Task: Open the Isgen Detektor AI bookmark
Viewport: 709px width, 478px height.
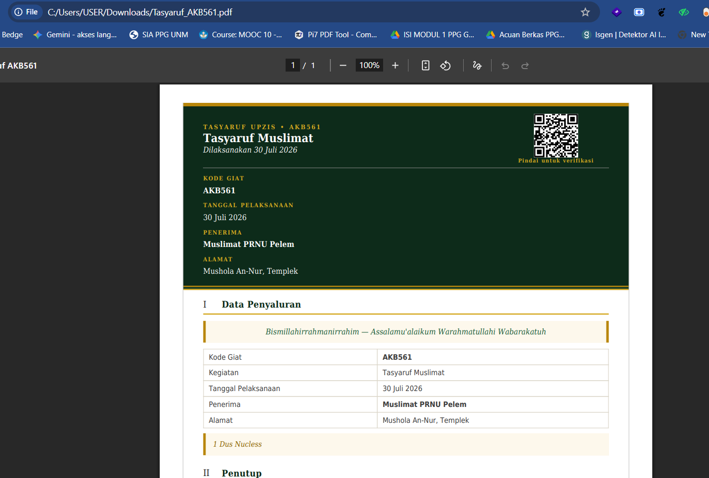Action: 624,35
